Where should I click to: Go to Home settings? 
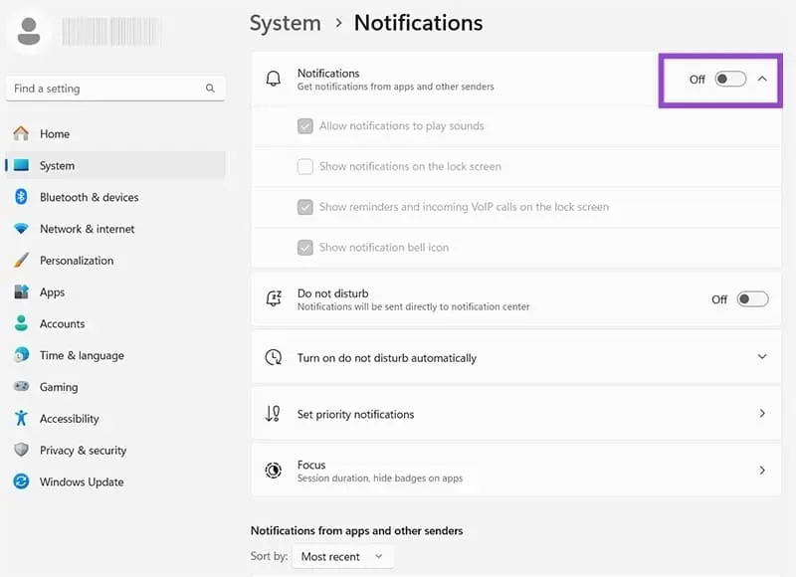[115, 134]
